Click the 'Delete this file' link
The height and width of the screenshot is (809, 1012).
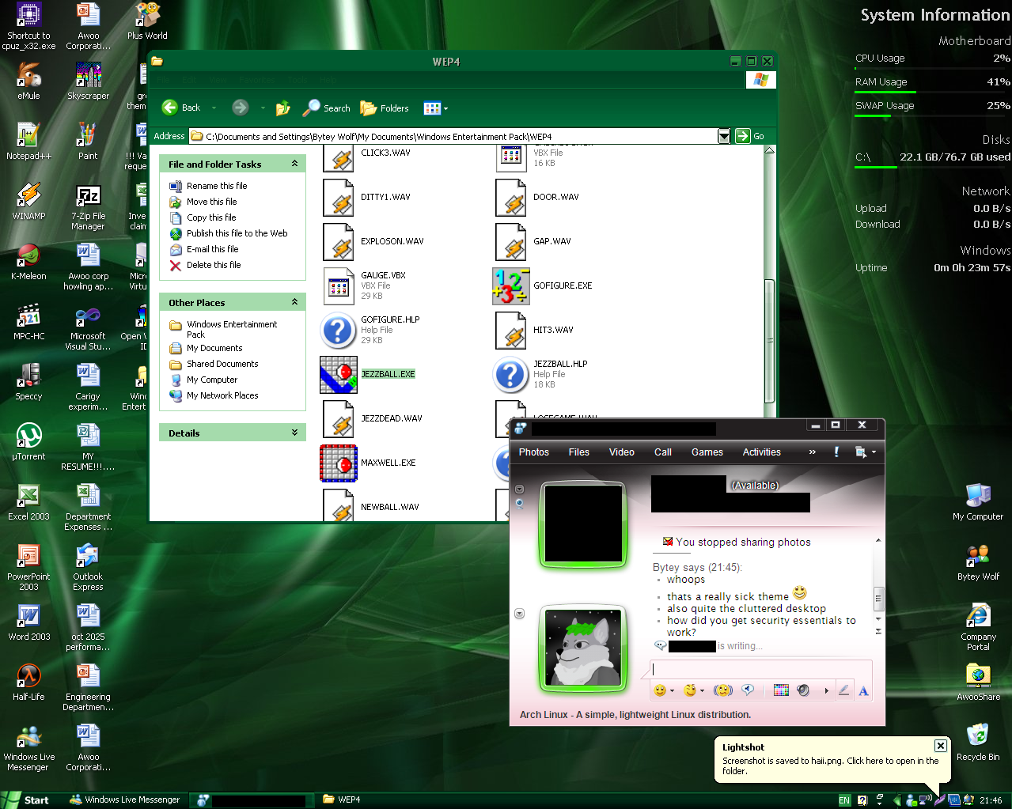click(214, 265)
